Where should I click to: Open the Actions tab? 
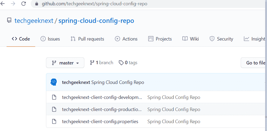pyautogui.click(x=126, y=39)
